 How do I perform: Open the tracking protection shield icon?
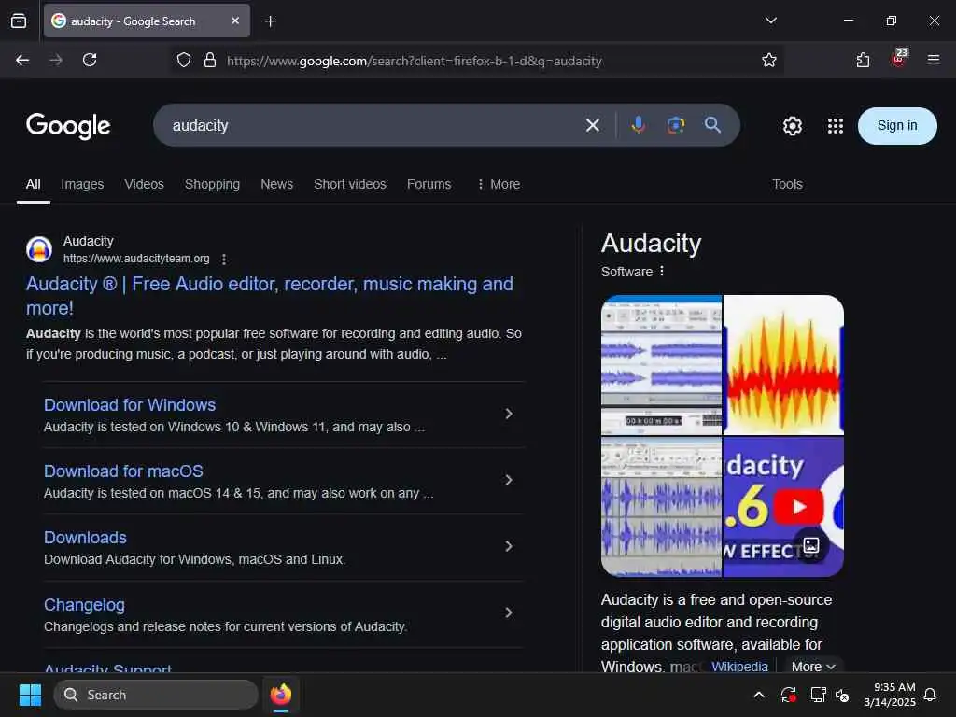coord(184,61)
